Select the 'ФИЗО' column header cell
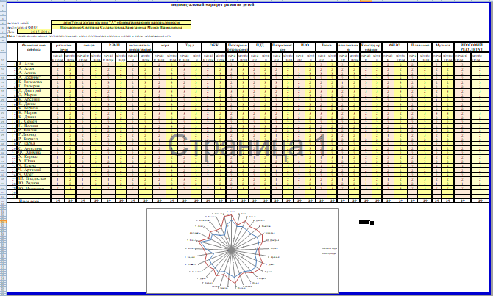The height and width of the screenshot is (296, 493). (x=394, y=45)
